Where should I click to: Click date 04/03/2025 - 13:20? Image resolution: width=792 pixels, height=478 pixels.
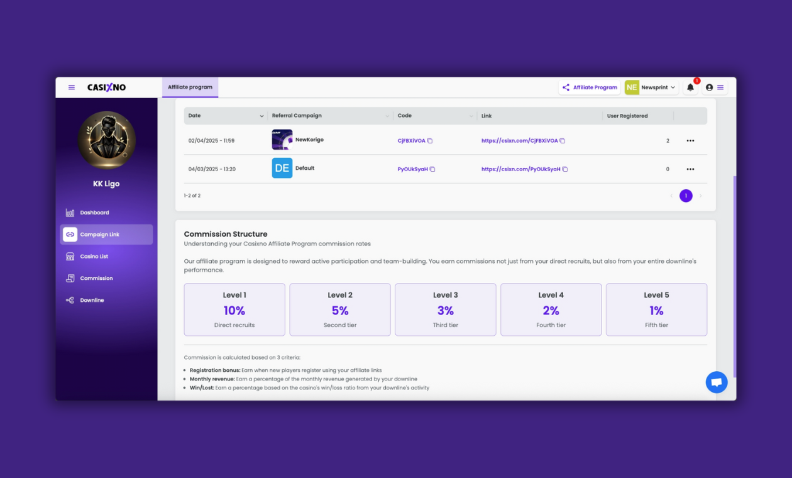click(212, 169)
